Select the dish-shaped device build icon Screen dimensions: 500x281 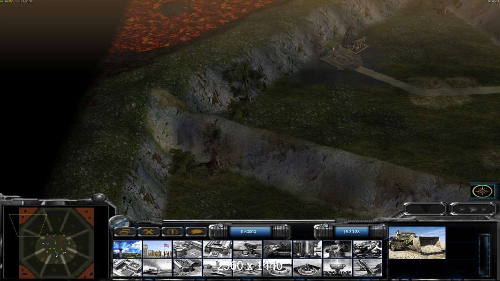tap(337, 267)
